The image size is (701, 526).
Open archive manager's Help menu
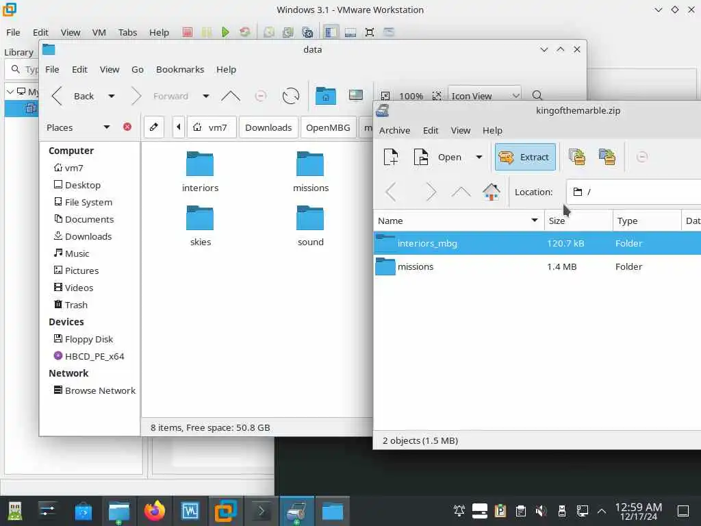492,130
